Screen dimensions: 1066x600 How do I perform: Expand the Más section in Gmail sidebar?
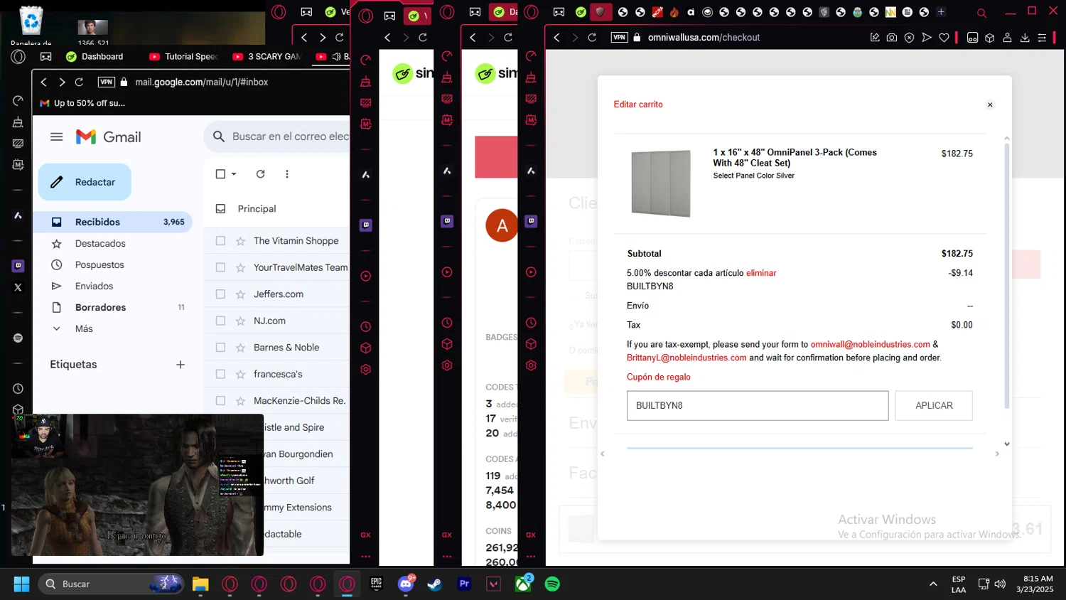click(84, 328)
